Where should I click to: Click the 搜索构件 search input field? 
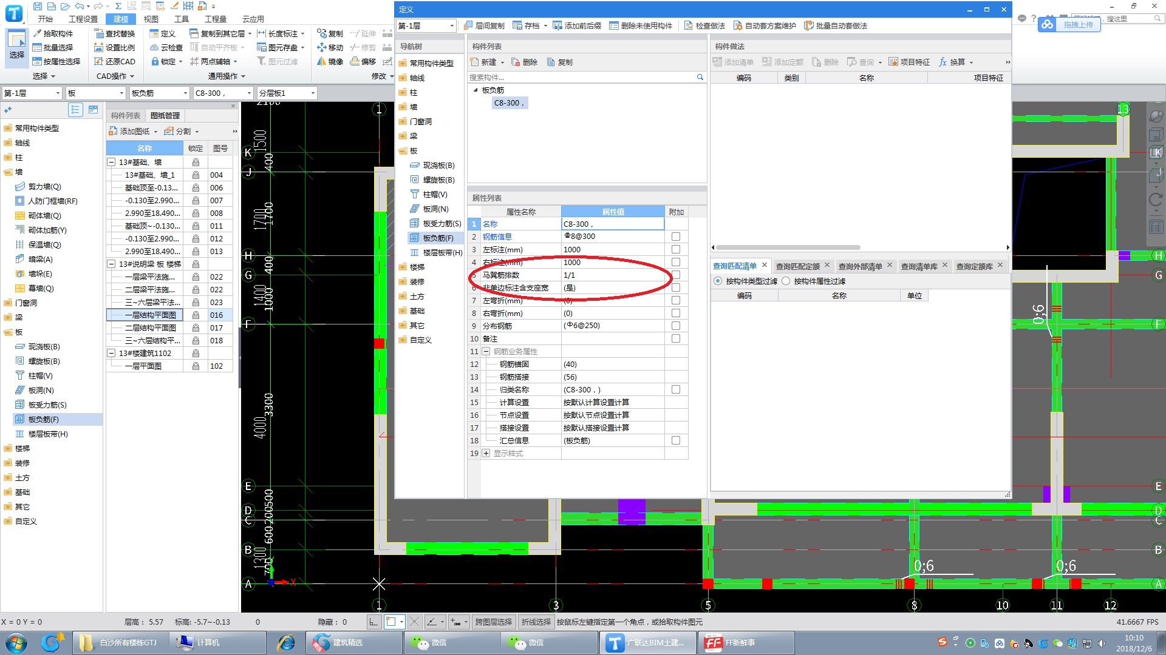tap(581, 77)
